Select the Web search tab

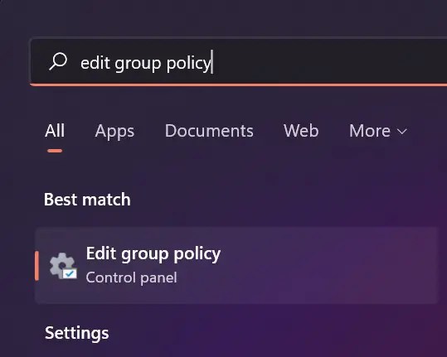tap(301, 131)
